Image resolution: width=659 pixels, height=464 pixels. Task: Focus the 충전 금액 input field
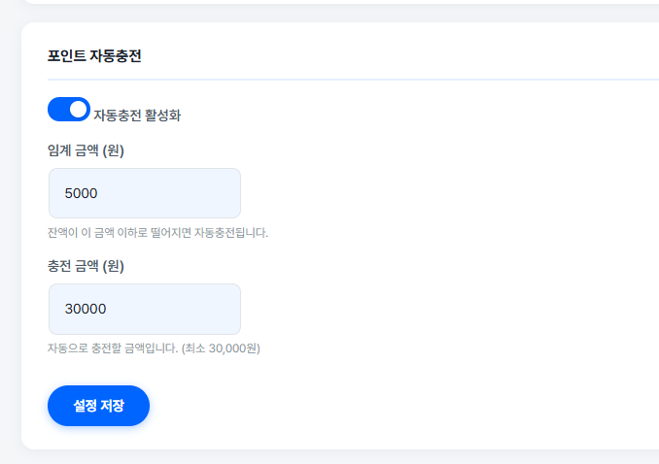144,309
